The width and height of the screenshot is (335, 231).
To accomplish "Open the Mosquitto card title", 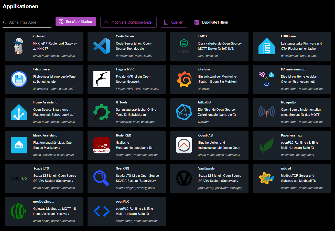I will [288, 102].
